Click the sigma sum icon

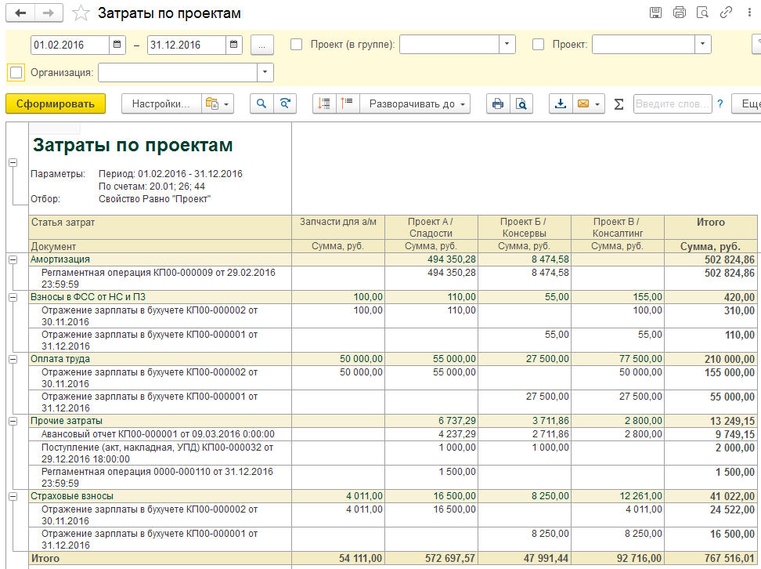tap(619, 104)
